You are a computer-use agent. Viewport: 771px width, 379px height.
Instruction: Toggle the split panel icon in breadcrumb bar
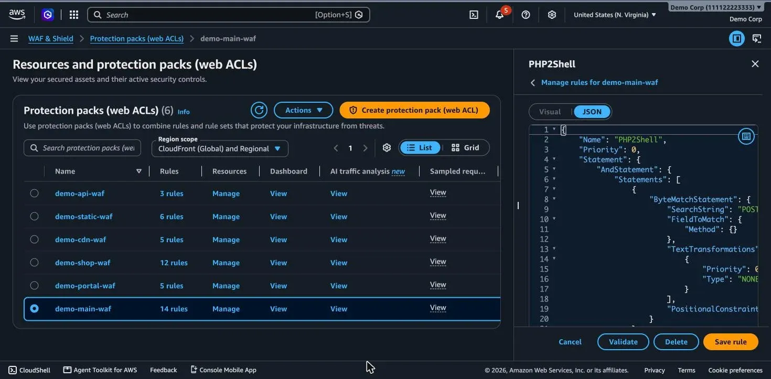737,38
